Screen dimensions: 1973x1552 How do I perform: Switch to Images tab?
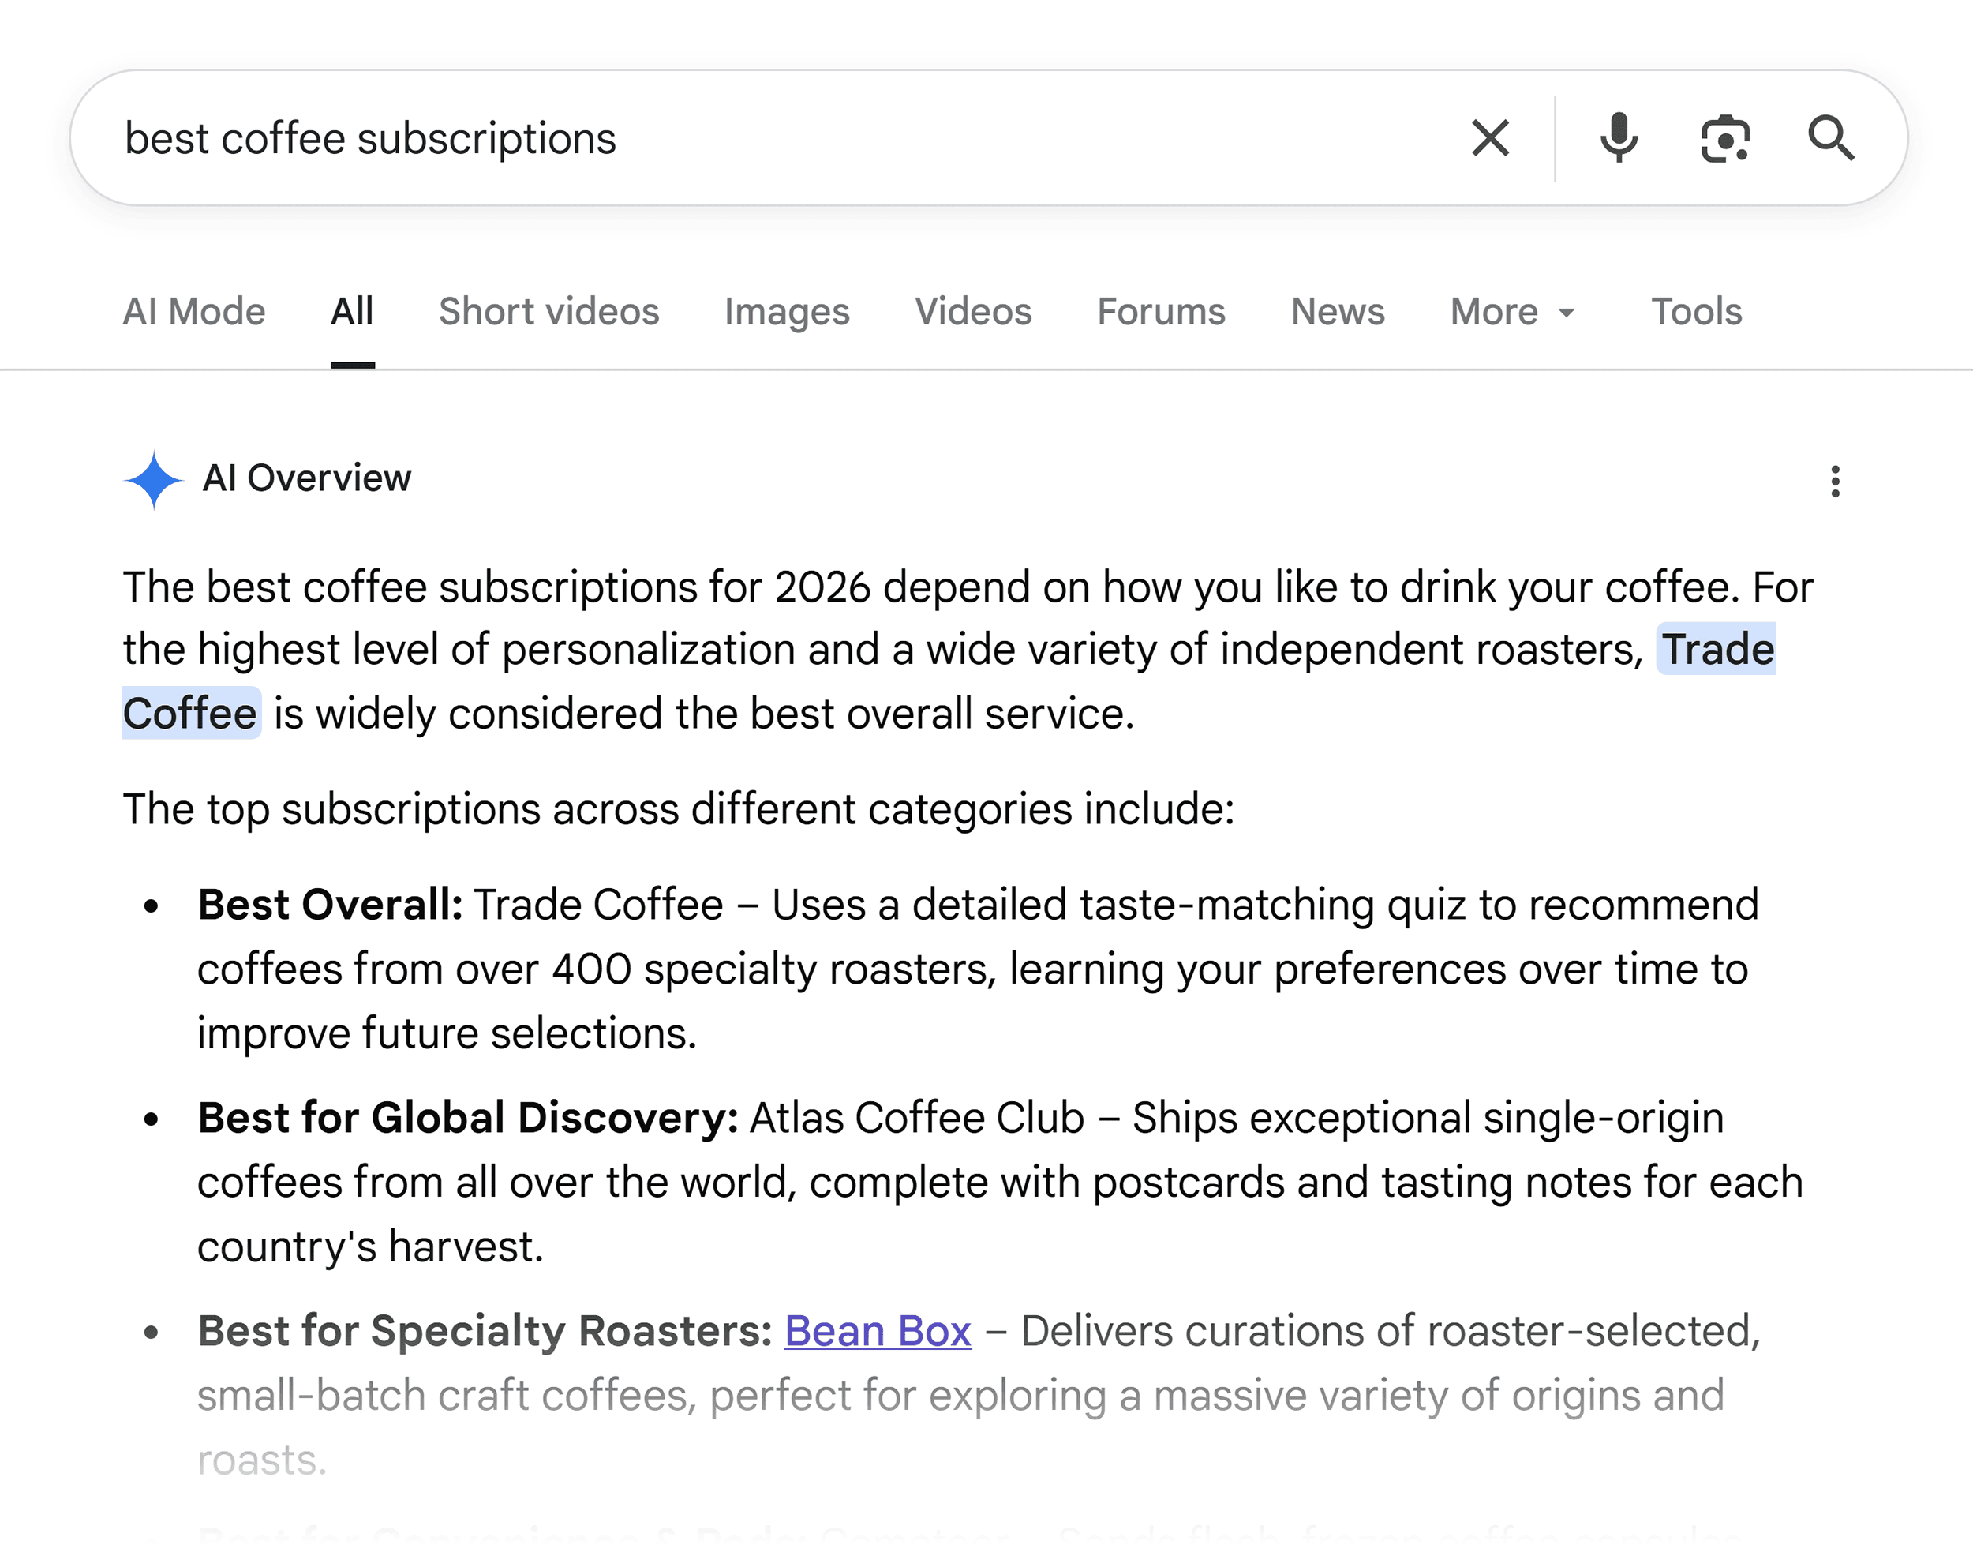coord(787,312)
